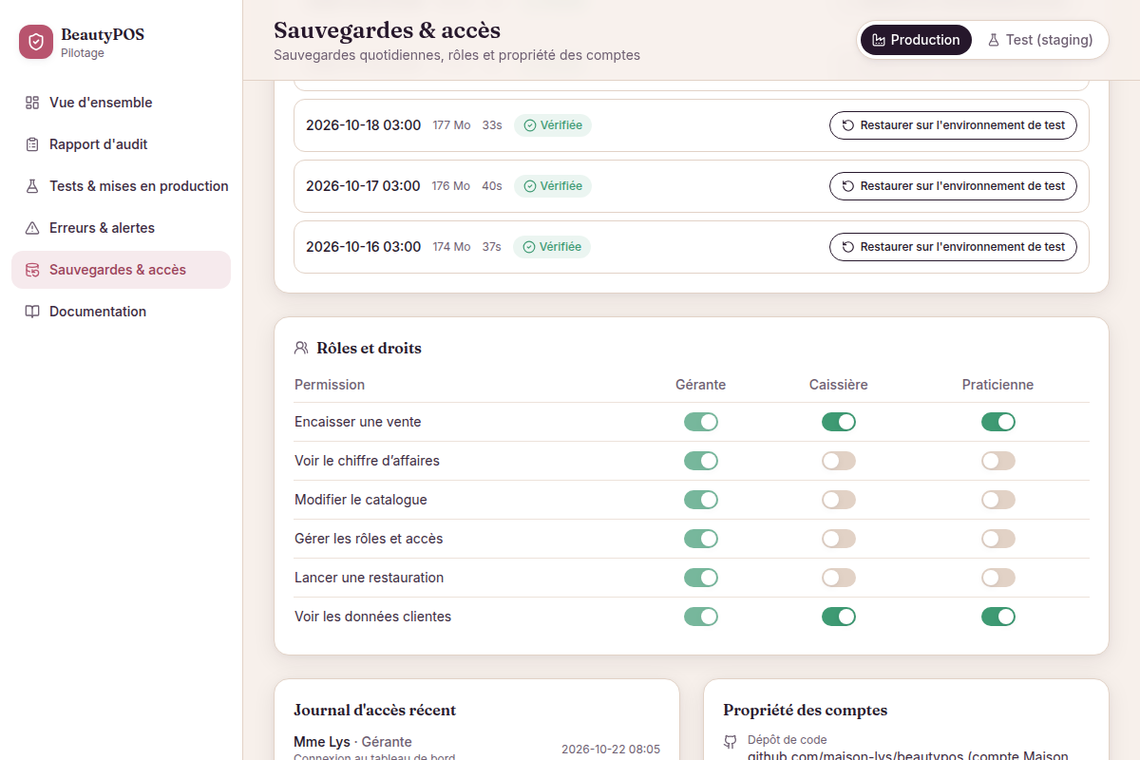This screenshot has height=760, width=1140.
Task: Enable Gérer les rôles et accès for Caissière
Action: click(x=839, y=539)
